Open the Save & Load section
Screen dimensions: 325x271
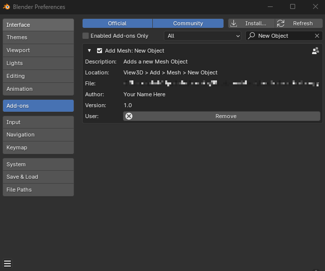tap(38, 177)
